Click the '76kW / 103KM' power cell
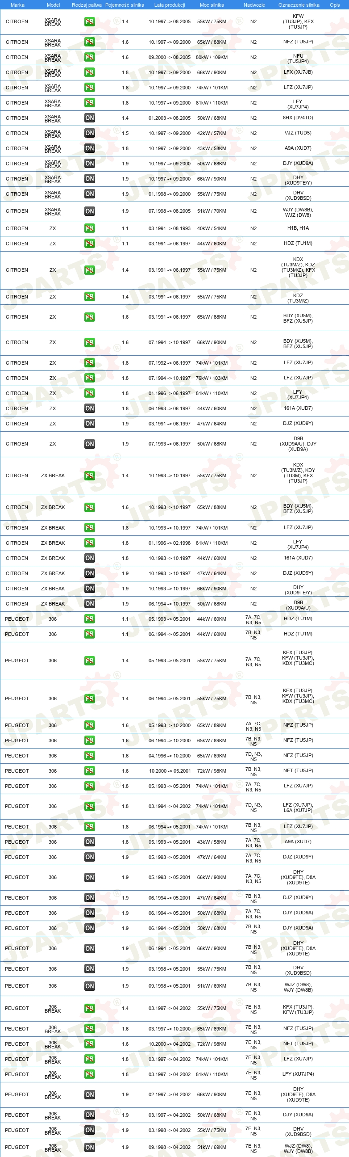 [212, 378]
